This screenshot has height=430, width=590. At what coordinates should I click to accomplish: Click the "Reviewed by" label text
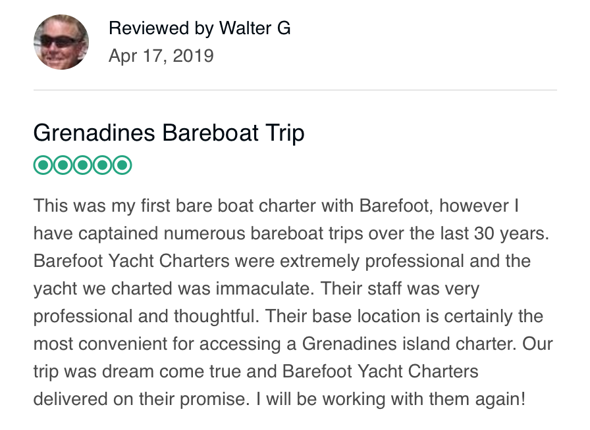pyautogui.click(x=161, y=28)
